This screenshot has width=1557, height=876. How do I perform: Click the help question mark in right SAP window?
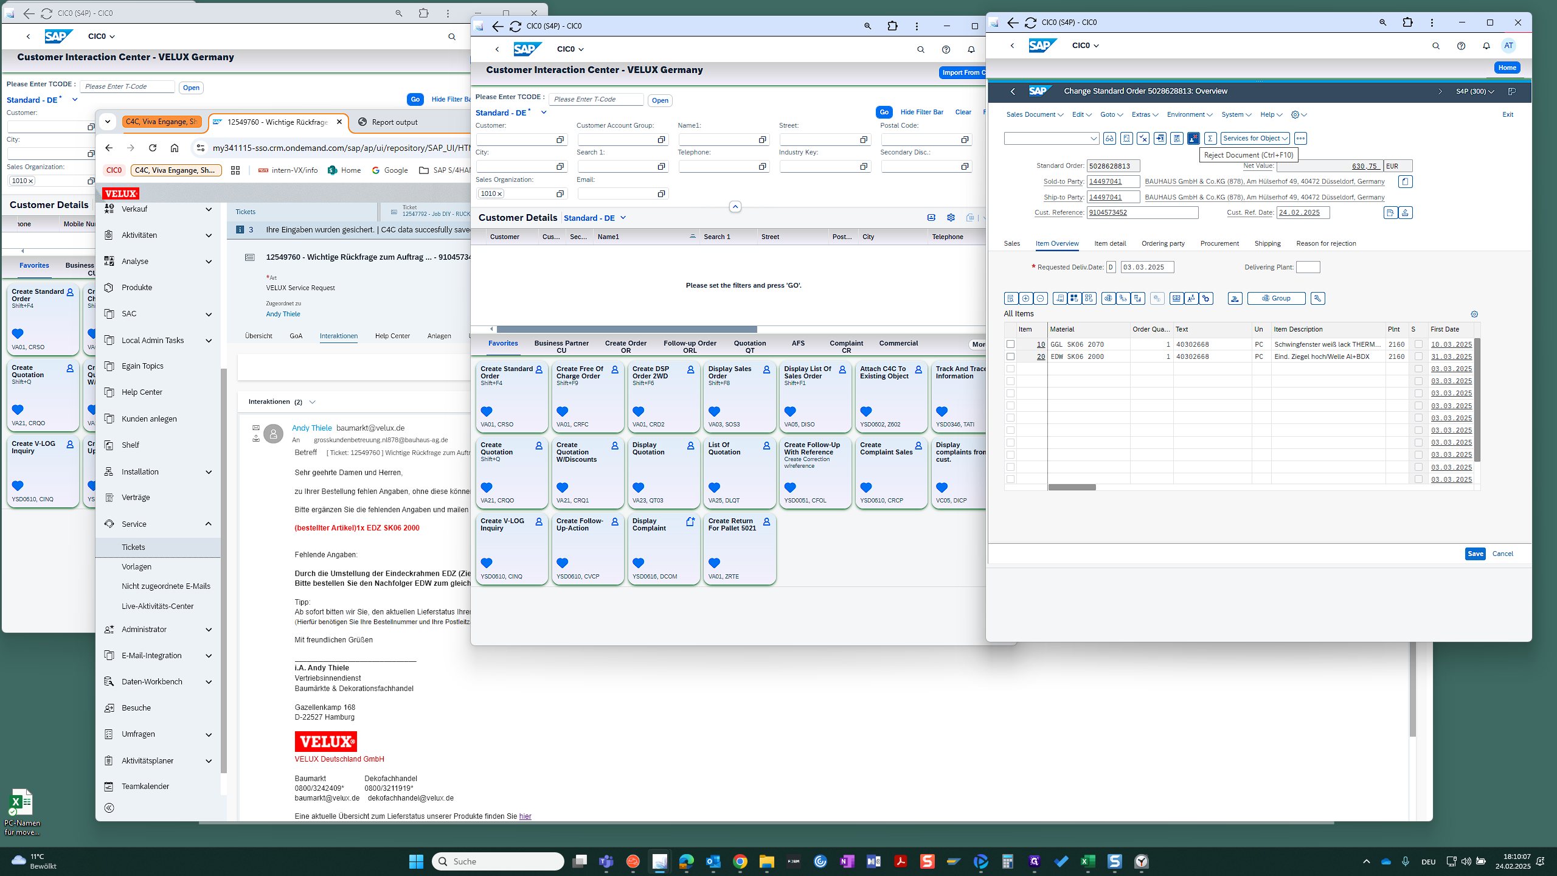point(1461,46)
